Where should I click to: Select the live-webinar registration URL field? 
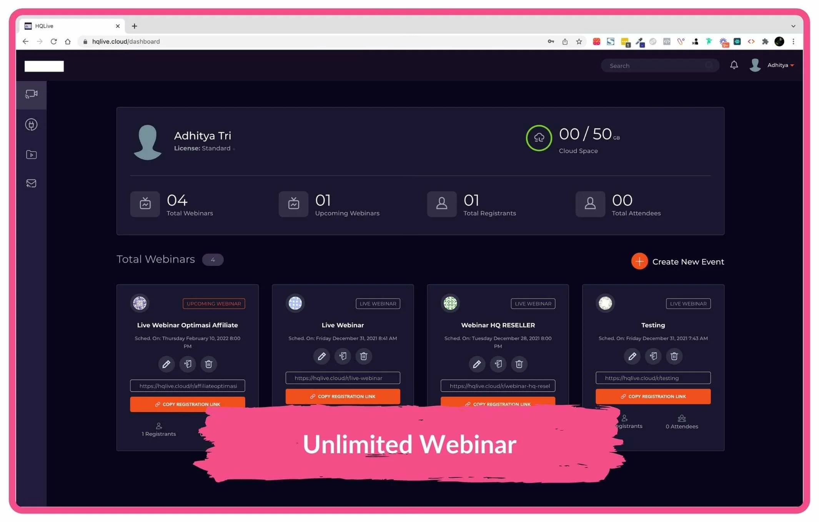point(342,378)
